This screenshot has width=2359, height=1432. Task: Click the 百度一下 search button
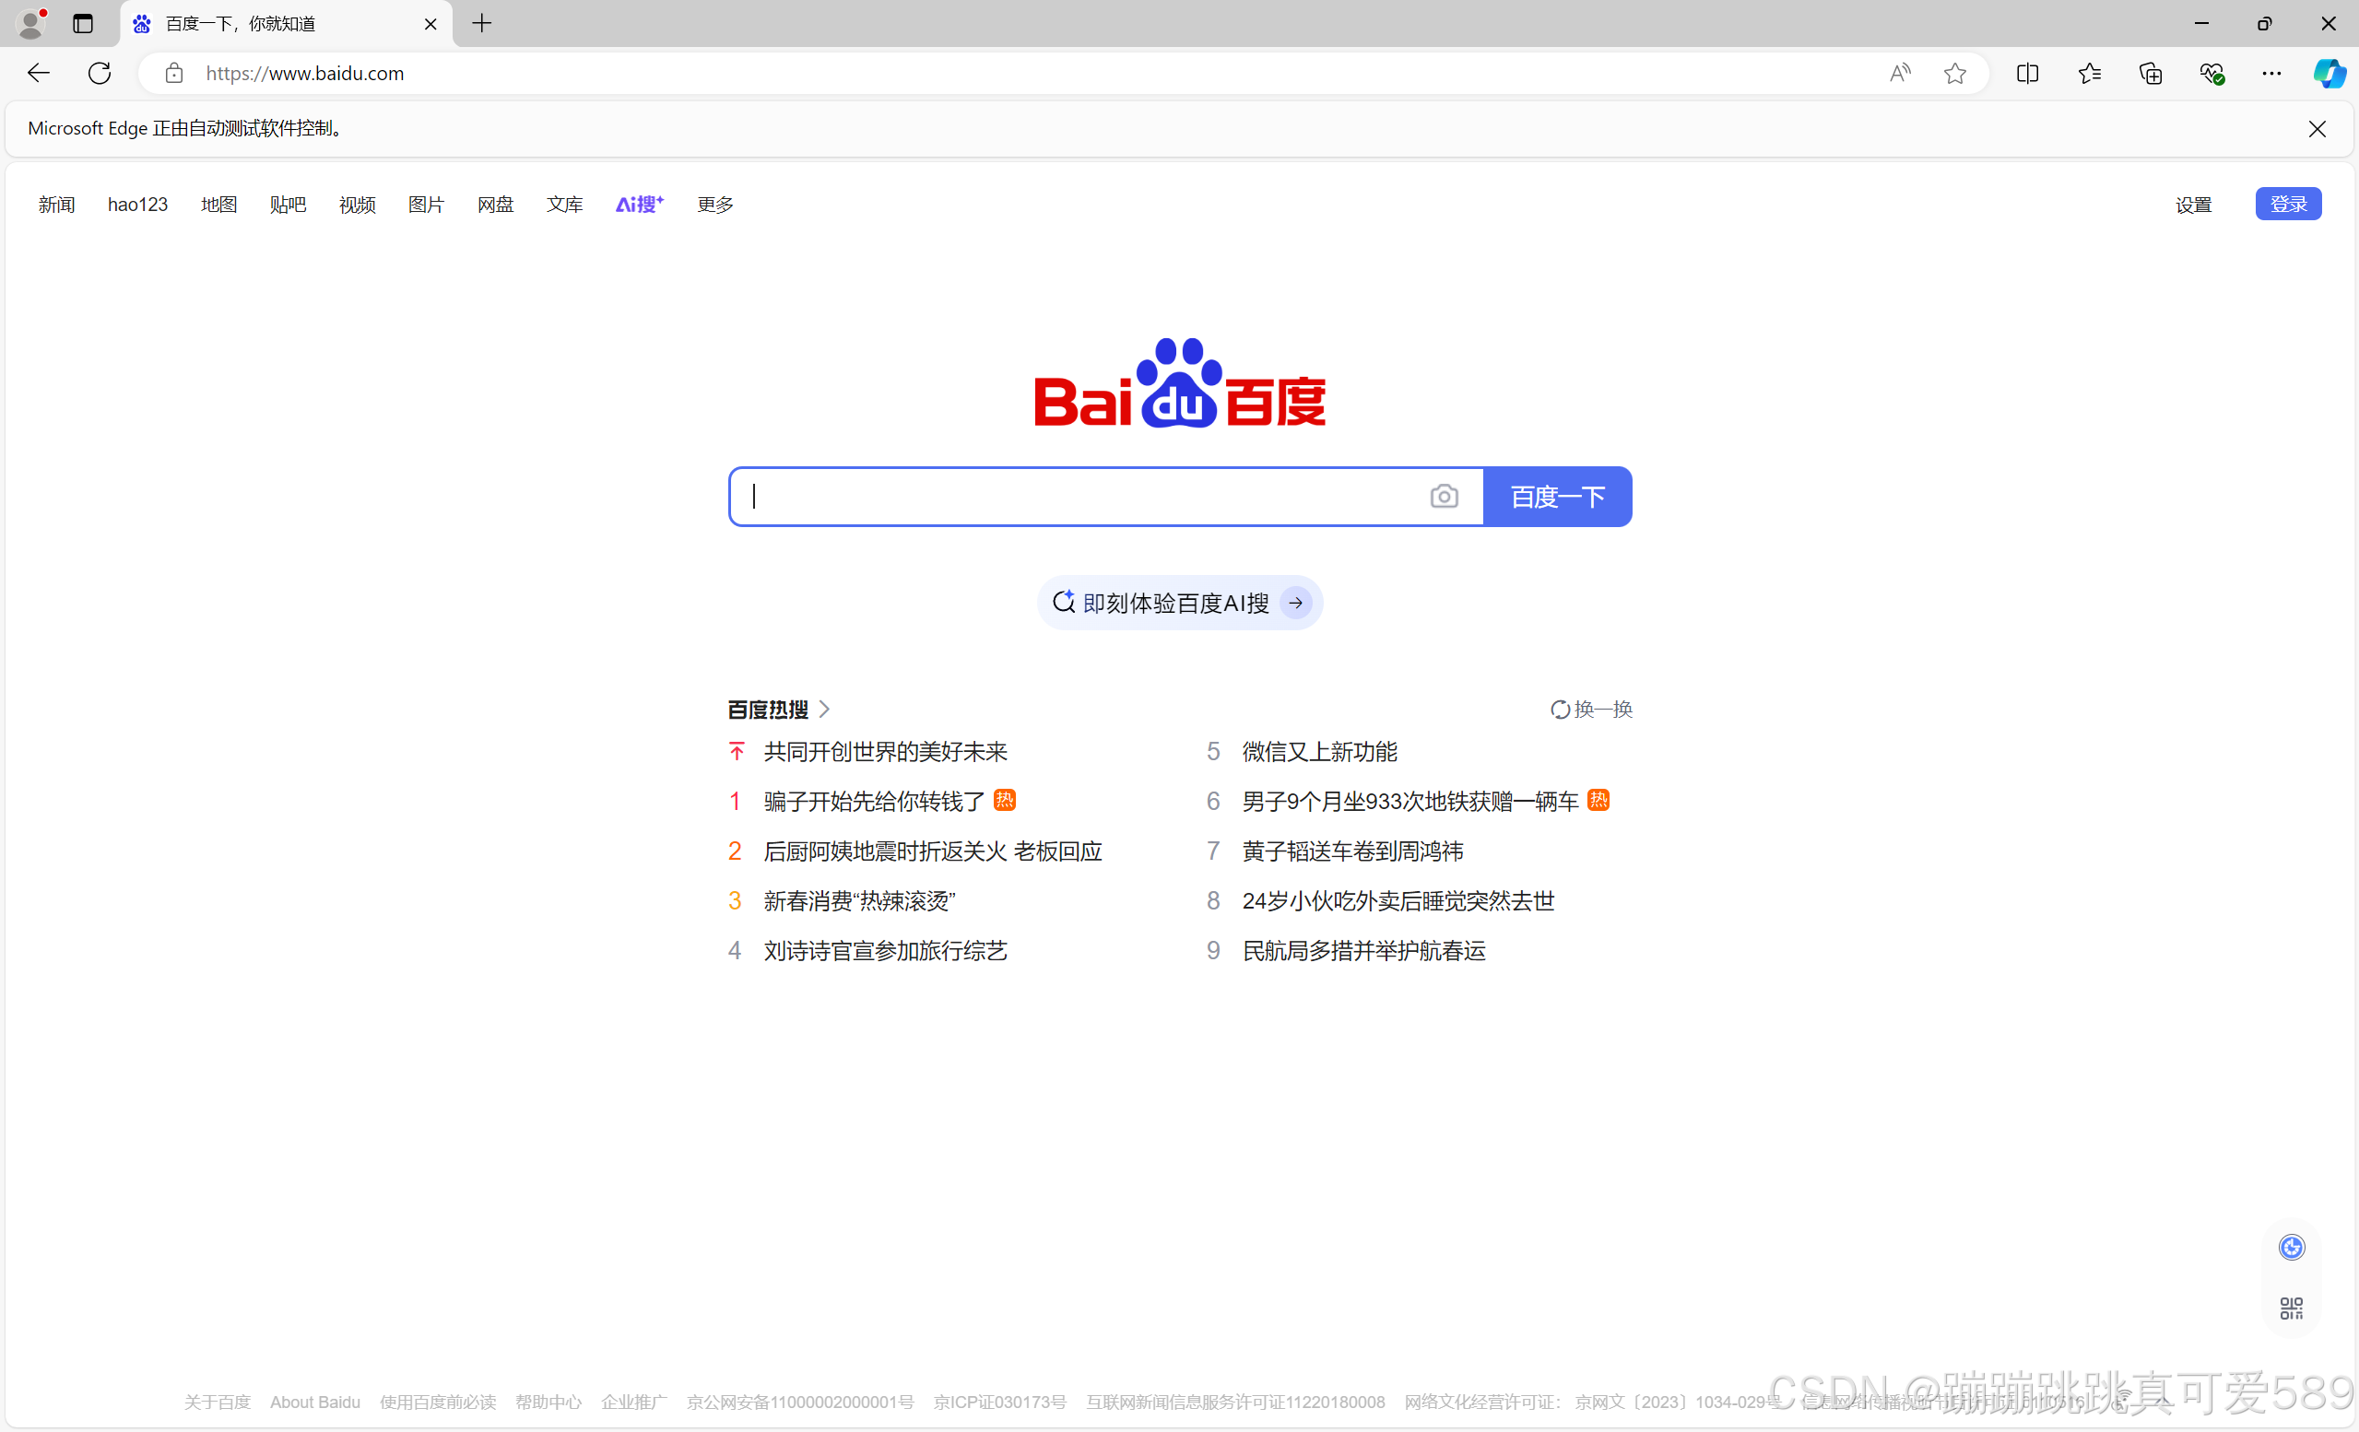click(x=1558, y=497)
